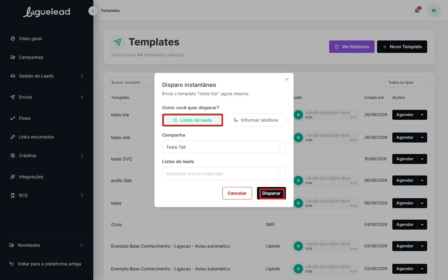Open the Listas de leads tags dropdown
The height and width of the screenshot is (280, 448).
tap(224, 173)
